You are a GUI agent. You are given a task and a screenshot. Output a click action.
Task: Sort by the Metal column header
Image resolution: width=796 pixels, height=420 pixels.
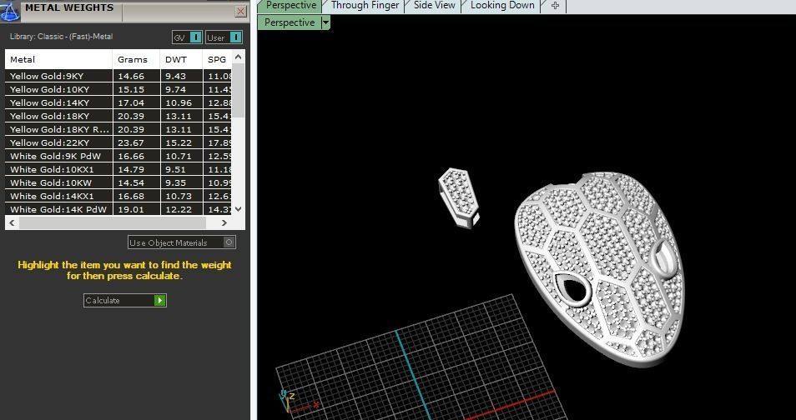pos(58,59)
